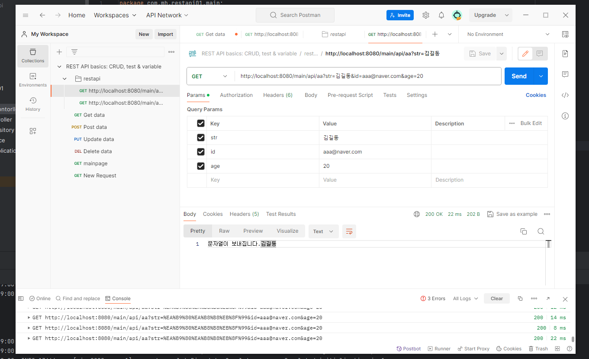The height and width of the screenshot is (359, 589).
Task: Uncheck the id parameter checkbox
Action: (201, 152)
